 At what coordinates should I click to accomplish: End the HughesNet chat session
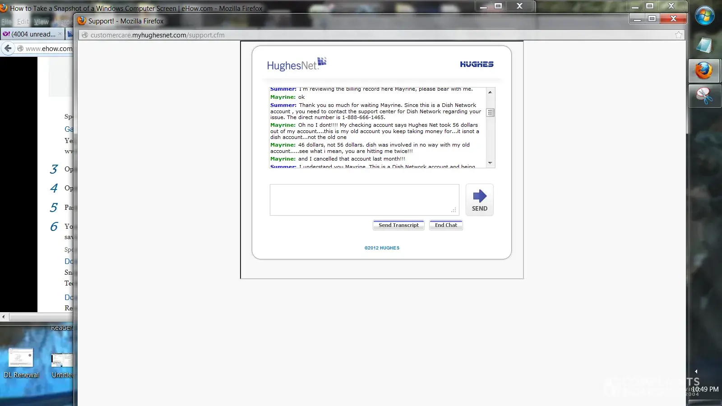tap(446, 225)
